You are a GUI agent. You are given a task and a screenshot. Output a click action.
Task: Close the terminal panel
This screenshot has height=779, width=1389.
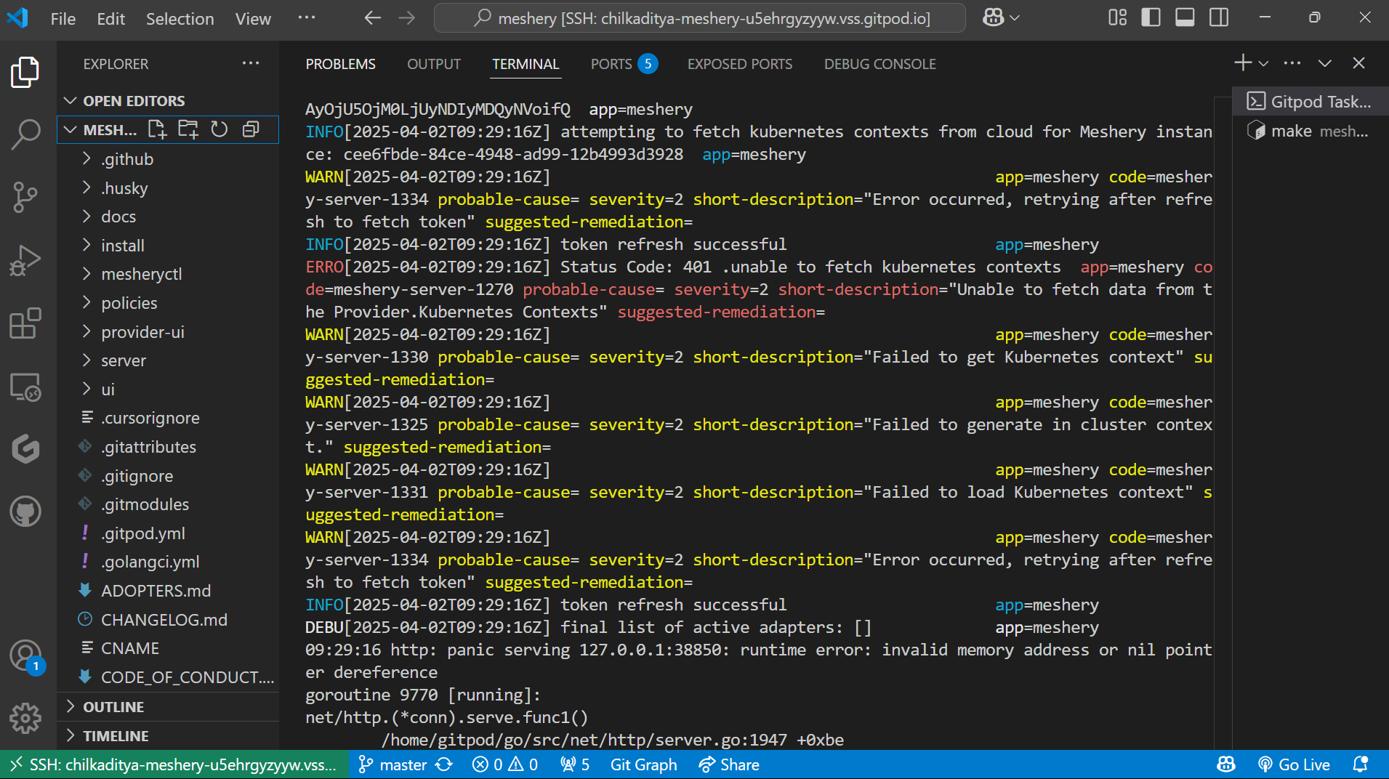point(1358,63)
